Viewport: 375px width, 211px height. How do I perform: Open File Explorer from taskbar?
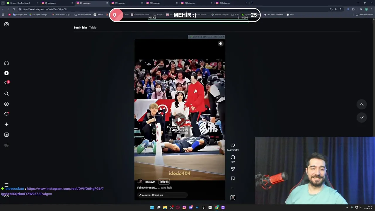point(165,207)
